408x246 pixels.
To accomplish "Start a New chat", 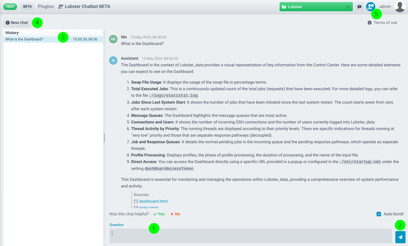I will point(17,23).
